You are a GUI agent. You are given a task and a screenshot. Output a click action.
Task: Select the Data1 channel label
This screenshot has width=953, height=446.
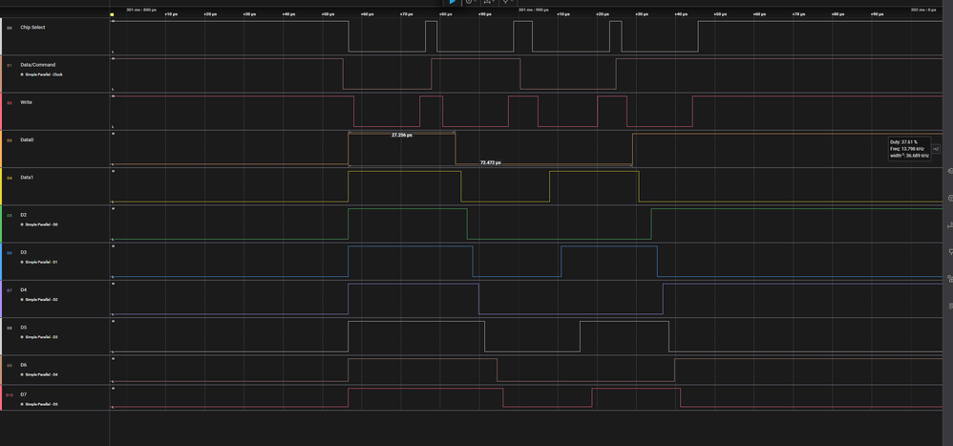click(x=27, y=178)
